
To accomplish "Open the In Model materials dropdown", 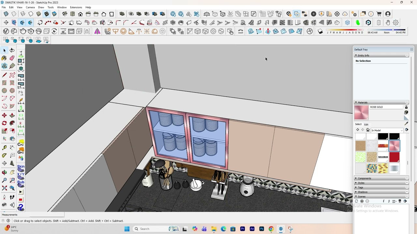I will click(x=387, y=130).
